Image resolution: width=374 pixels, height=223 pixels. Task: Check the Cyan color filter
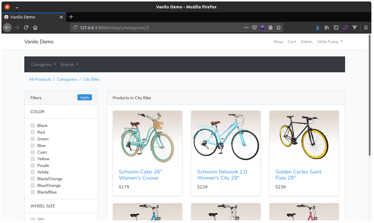pos(33,152)
